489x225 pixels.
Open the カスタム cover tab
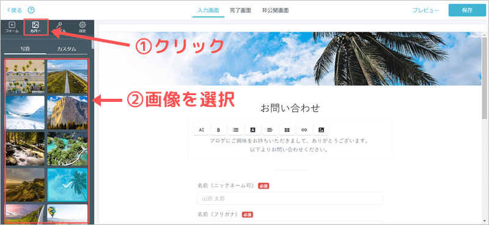click(x=67, y=49)
